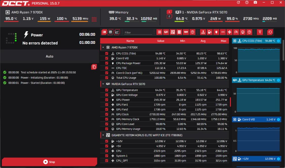Click the Auto mode button
The height and width of the screenshot is (168, 285).
[49, 56]
